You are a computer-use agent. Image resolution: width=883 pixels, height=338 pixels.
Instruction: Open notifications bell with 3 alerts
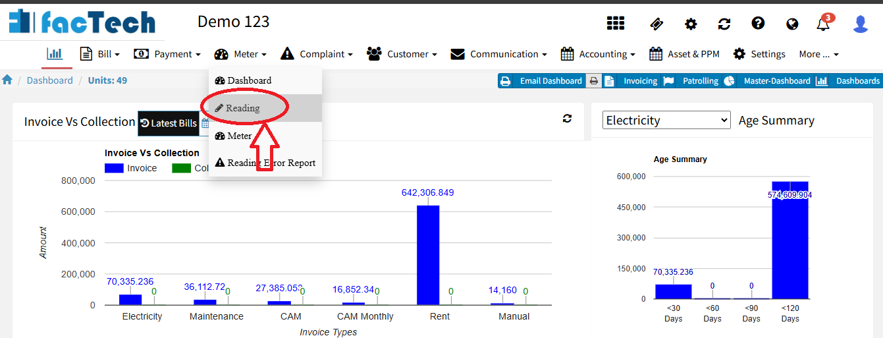(823, 24)
